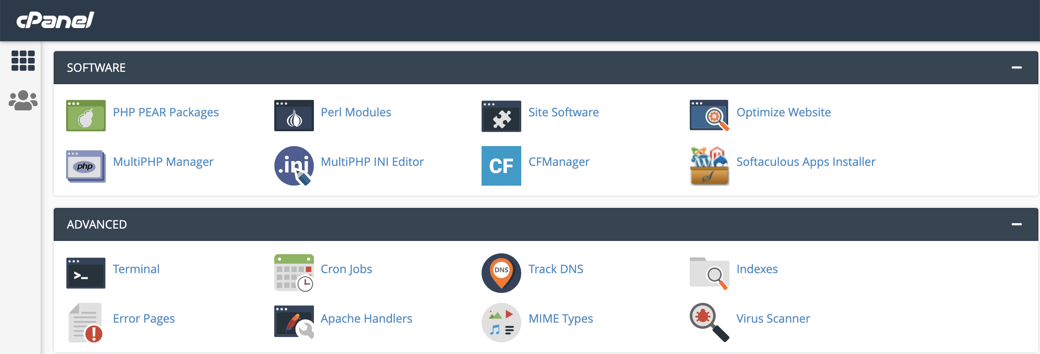Open the Home grid icon in sidebar

click(23, 61)
